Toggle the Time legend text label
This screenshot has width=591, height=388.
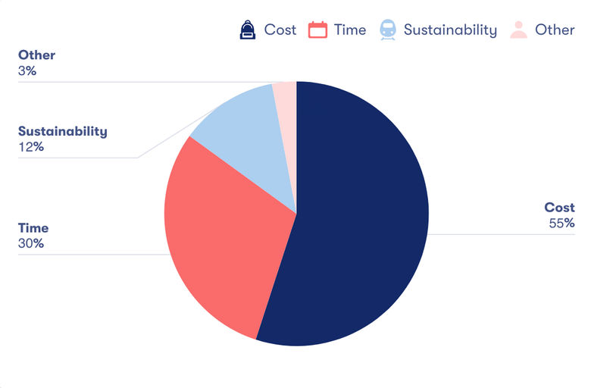click(x=350, y=30)
